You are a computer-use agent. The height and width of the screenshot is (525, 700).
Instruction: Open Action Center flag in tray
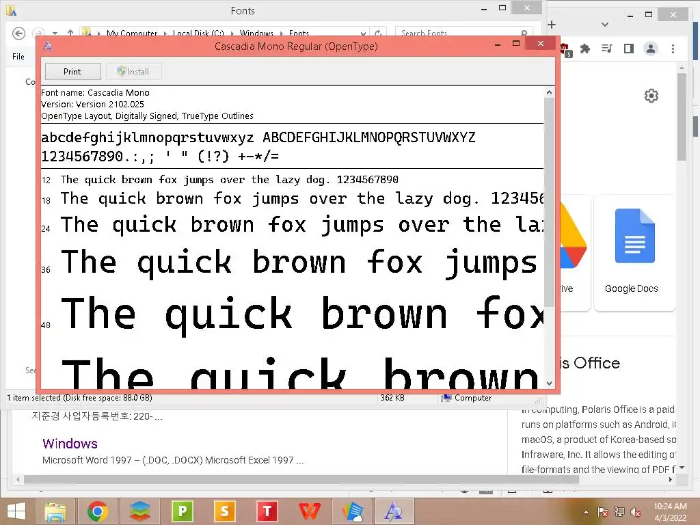tap(602, 512)
